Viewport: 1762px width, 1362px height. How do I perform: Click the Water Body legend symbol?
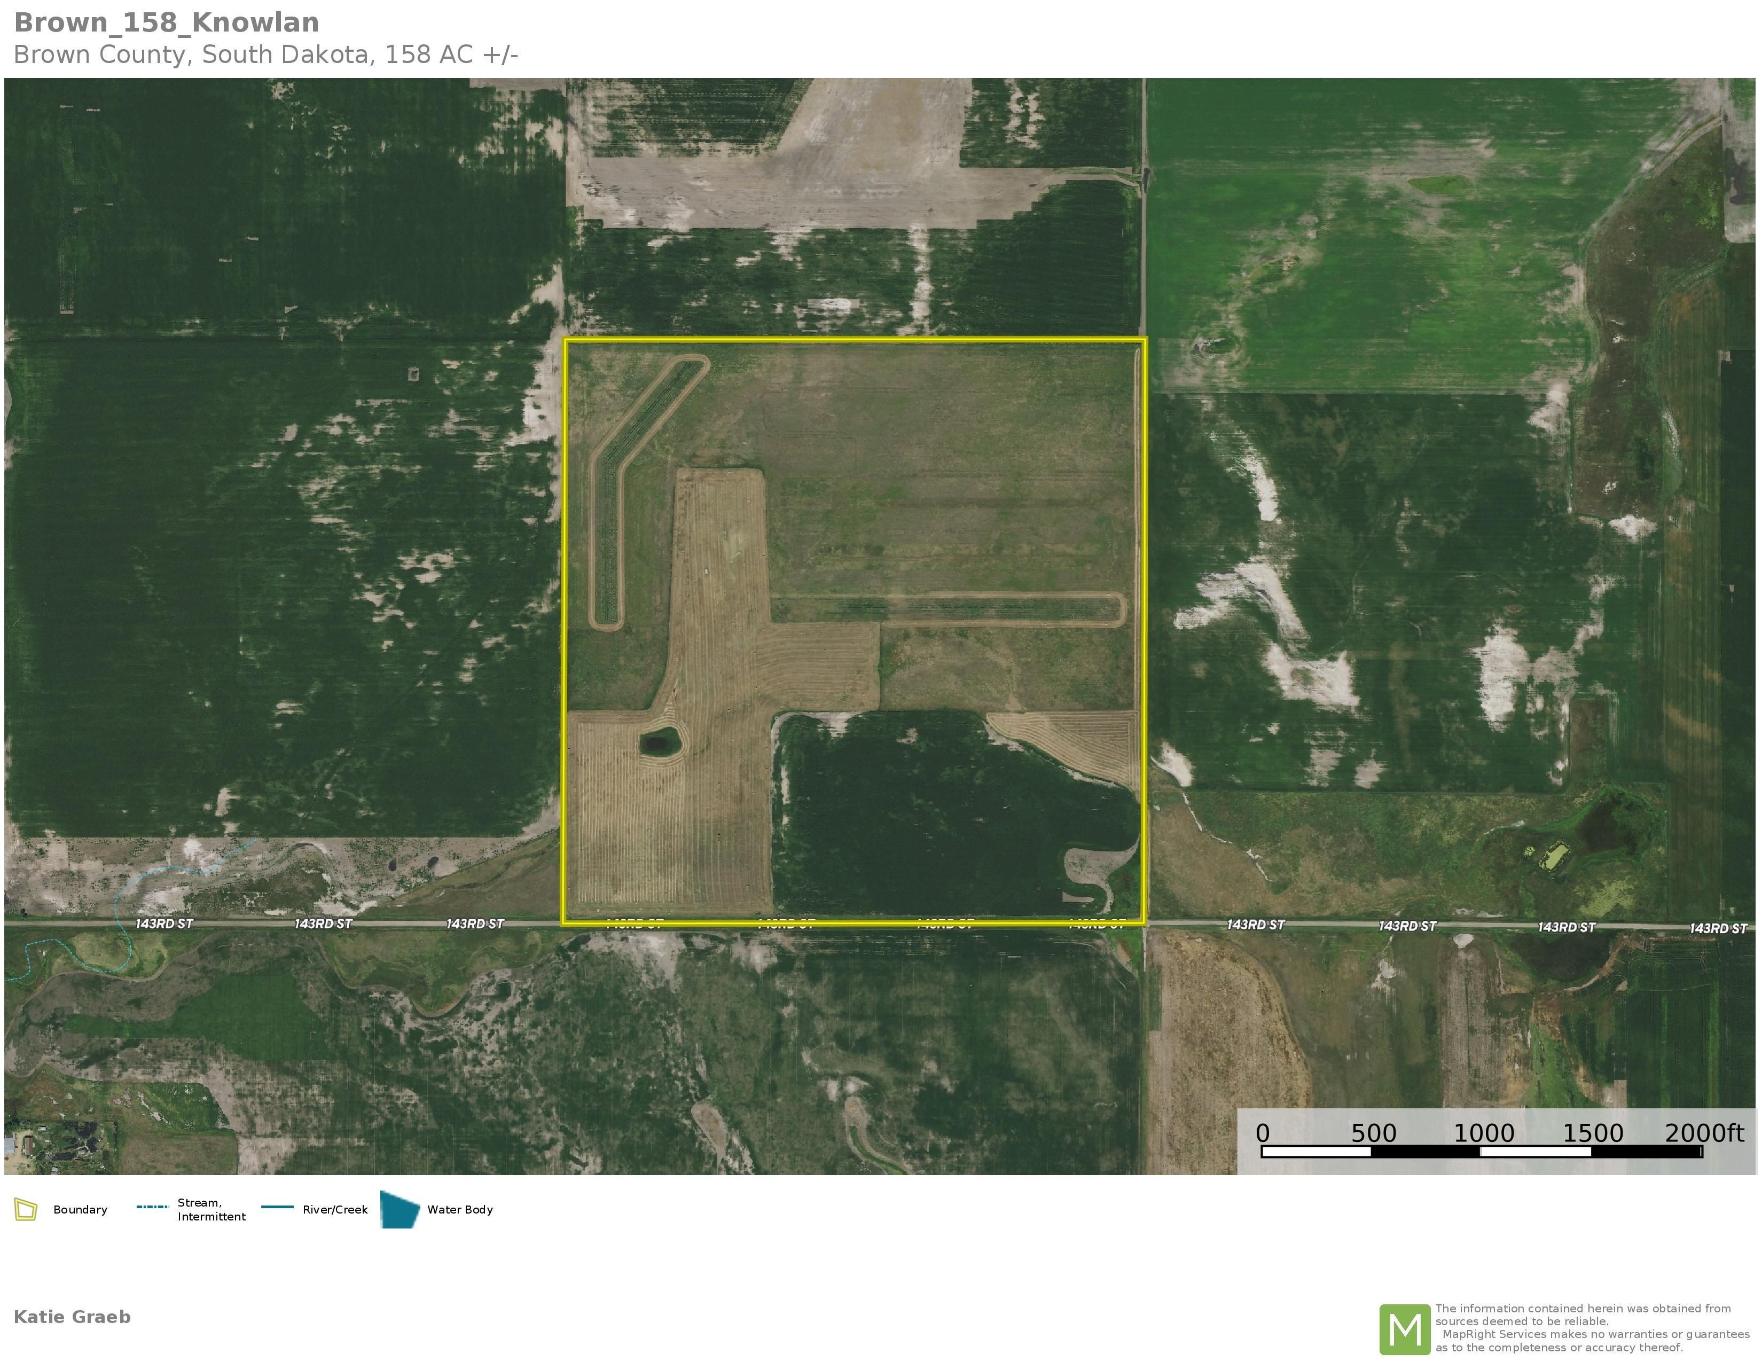coord(398,1210)
